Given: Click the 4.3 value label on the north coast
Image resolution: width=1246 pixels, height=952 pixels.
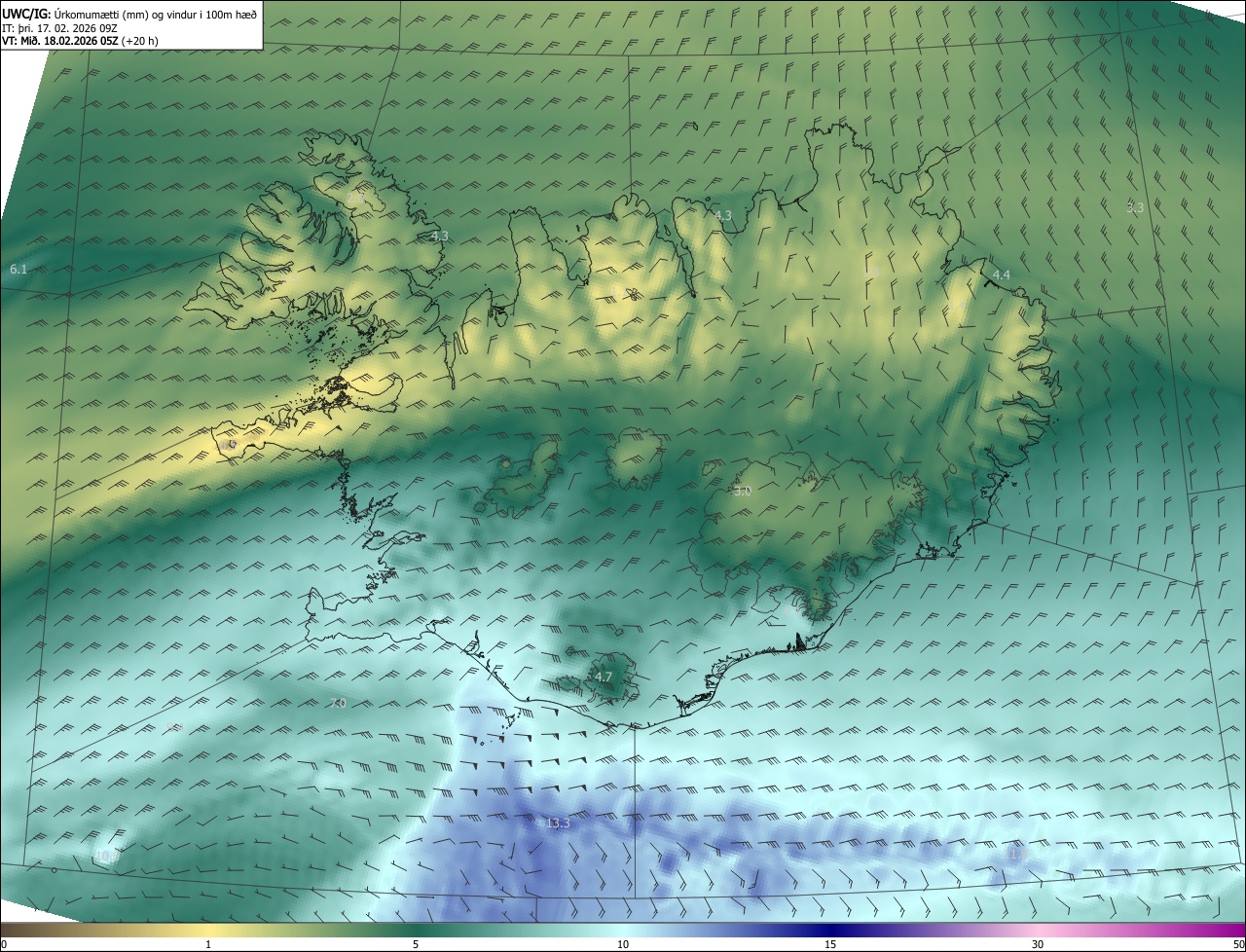Looking at the screenshot, I should point(722,215).
